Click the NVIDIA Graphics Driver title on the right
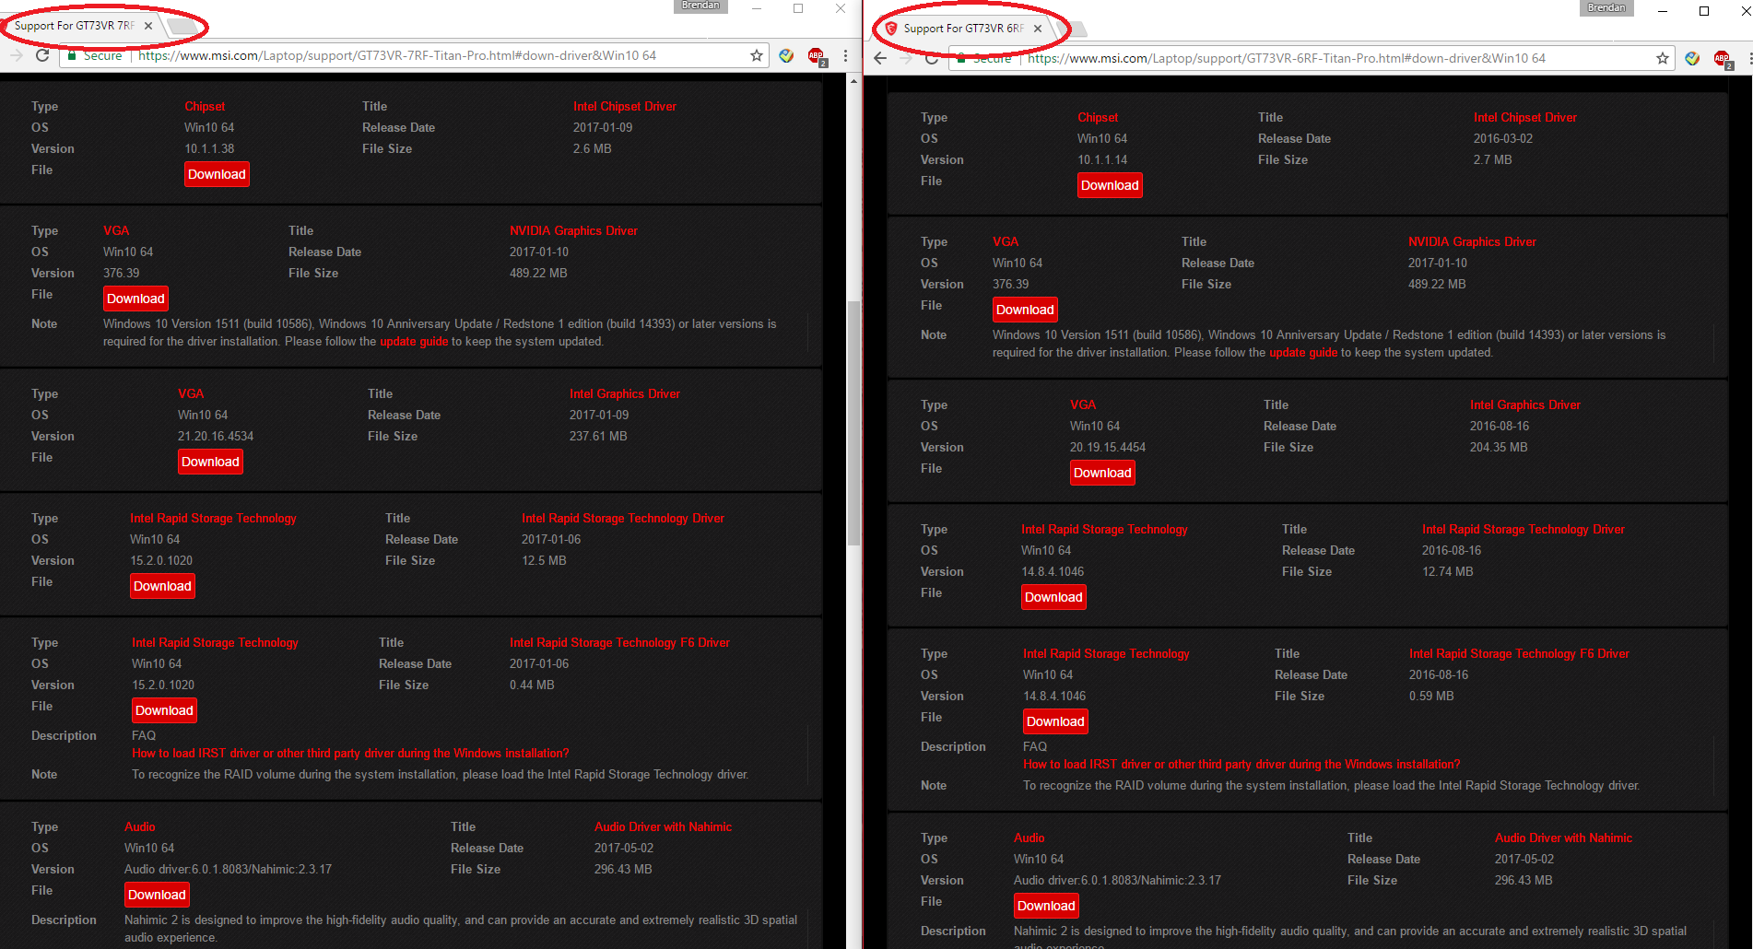The image size is (1753, 949). 1472,242
